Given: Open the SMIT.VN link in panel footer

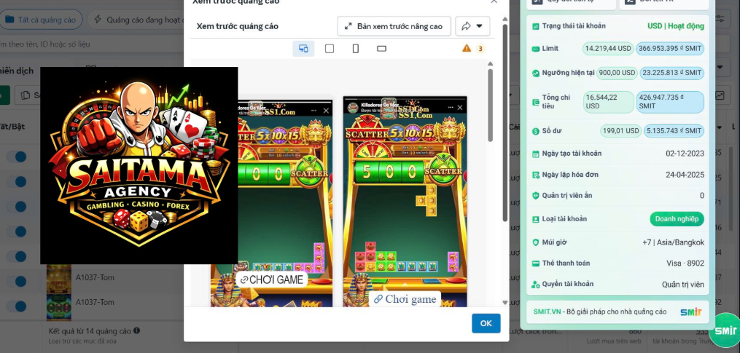Looking at the screenshot, I should (x=547, y=312).
